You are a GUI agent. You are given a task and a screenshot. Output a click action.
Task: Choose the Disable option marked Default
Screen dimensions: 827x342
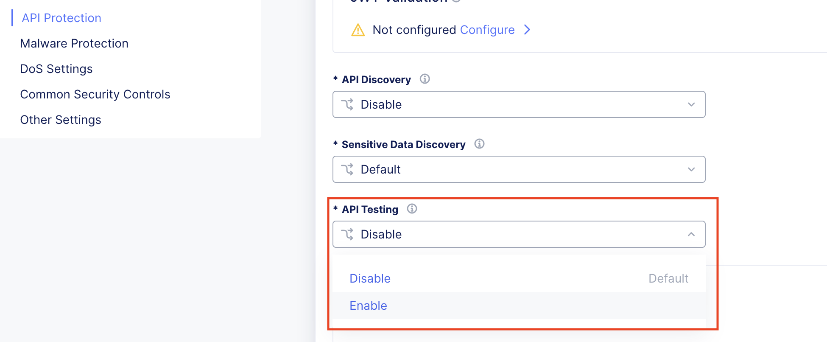tap(370, 278)
